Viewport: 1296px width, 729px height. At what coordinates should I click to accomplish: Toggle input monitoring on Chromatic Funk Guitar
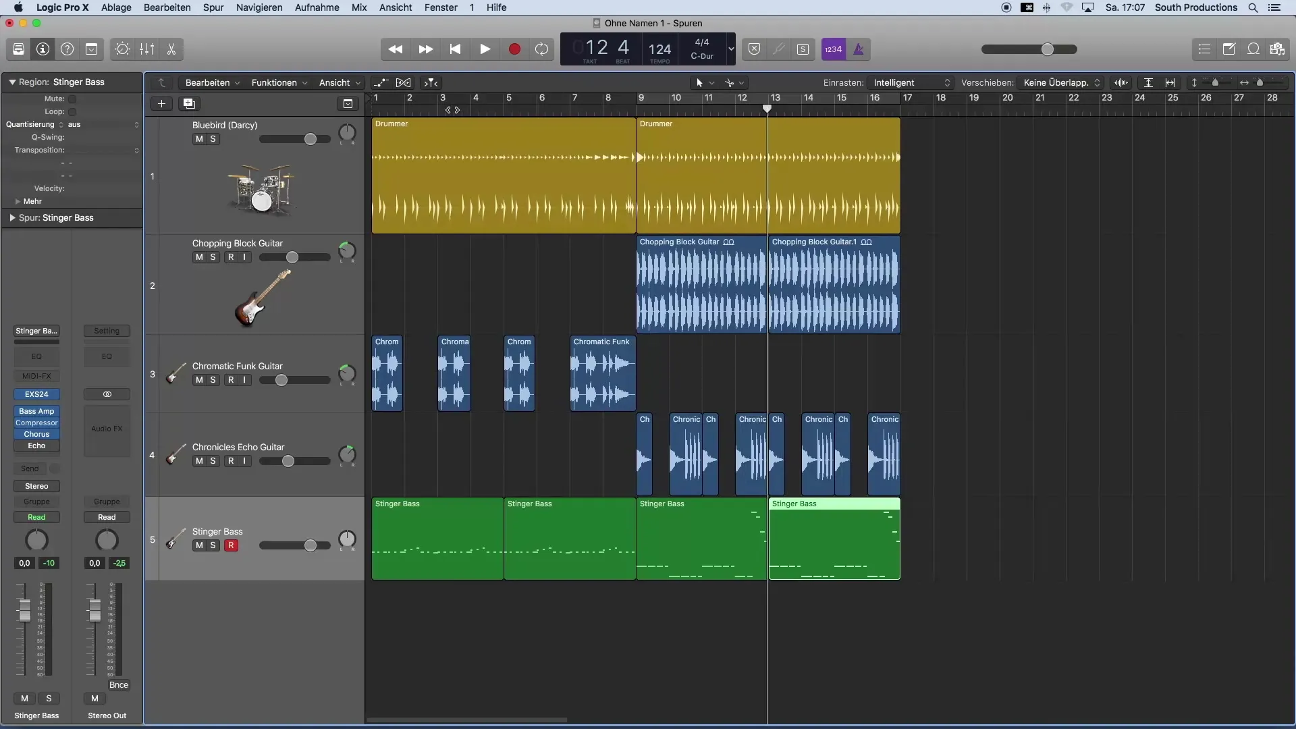click(x=244, y=380)
